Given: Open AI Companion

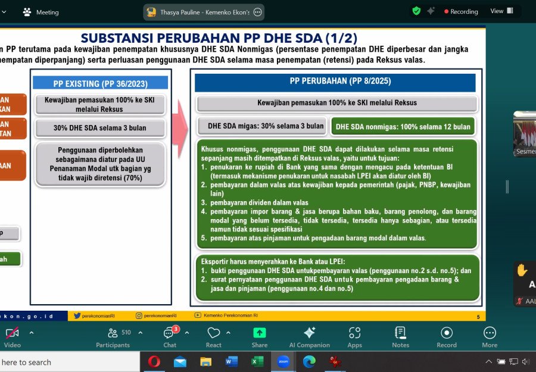Looking at the screenshot, I should click(x=309, y=337).
